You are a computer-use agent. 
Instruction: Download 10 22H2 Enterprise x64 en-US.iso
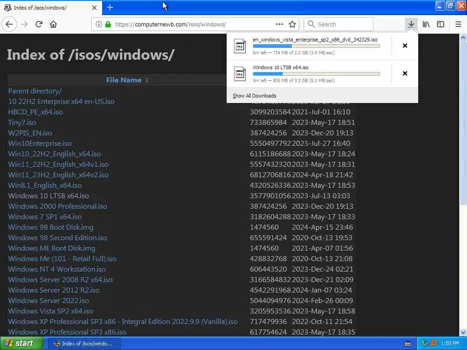62,102
